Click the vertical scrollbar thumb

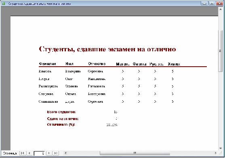tap(221, 51)
